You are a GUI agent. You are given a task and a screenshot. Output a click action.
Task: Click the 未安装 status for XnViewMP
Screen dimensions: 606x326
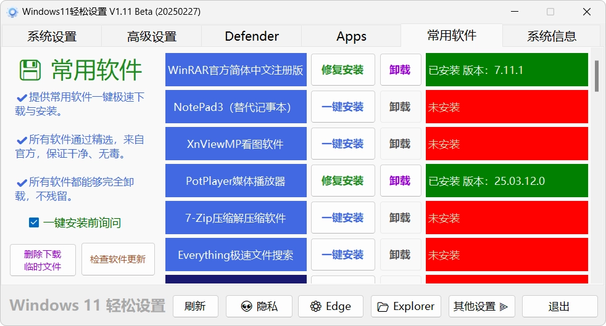[x=507, y=144]
